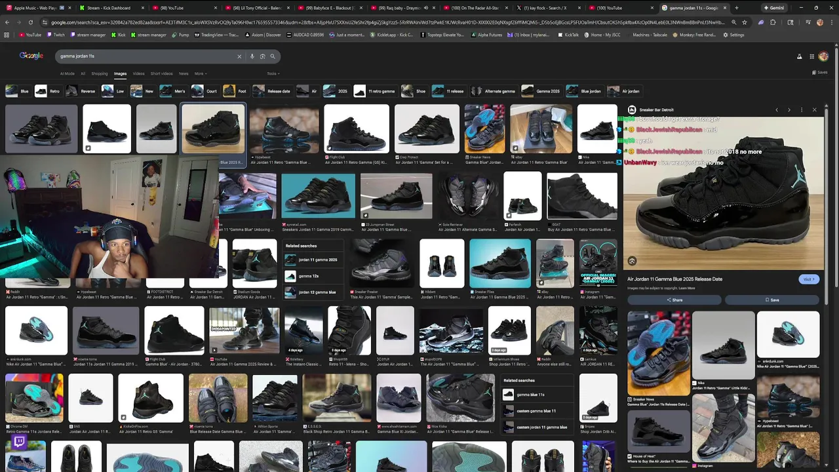Viewport: 839px width, 472px height.
Task: Open the YouTube bookmark in the bookmarks bar
Action: [30, 35]
